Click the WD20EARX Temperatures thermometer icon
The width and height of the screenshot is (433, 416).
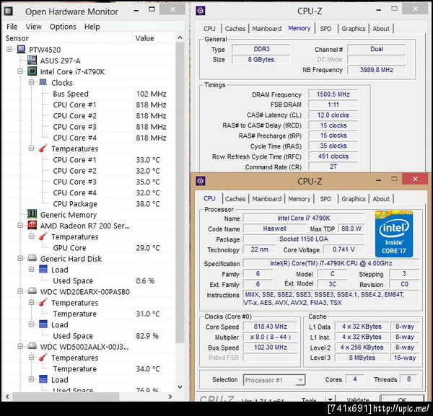[x=43, y=302]
